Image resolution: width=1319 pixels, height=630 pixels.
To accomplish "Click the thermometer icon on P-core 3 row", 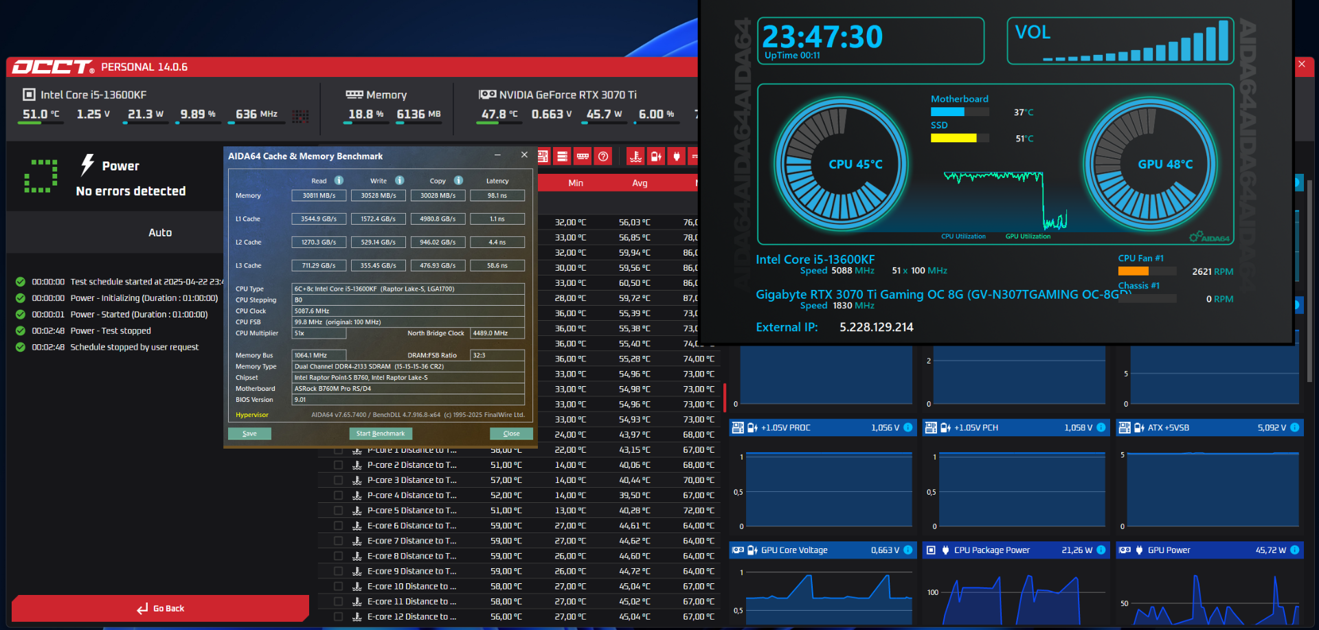I will (x=357, y=480).
